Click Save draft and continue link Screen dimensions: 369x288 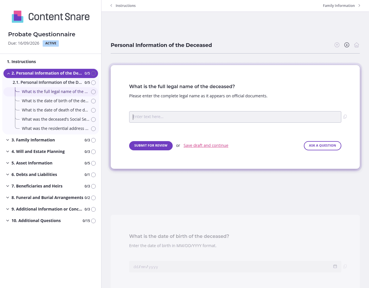point(206,145)
